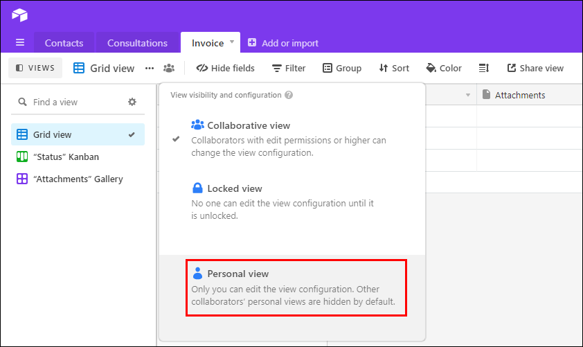Select the Locked view option
The image size is (583, 347).
(234, 188)
